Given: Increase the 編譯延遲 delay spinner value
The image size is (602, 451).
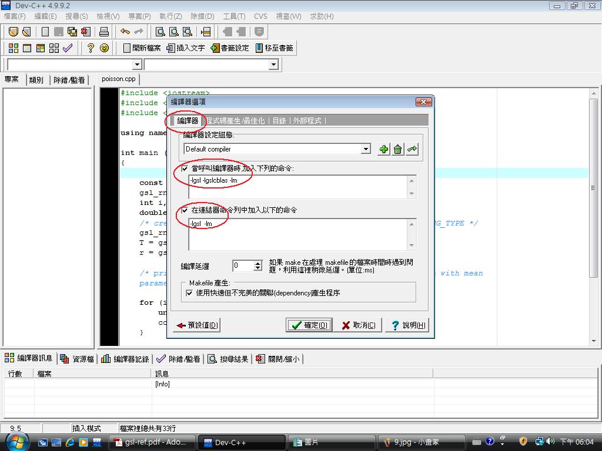Looking at the screenshot, I should (257, 263).
